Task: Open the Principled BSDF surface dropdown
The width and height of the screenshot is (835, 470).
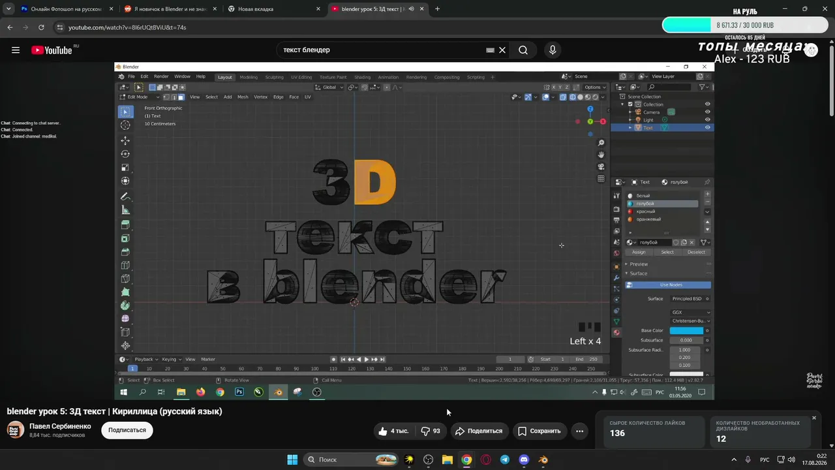Action: (x=688, y=299)
